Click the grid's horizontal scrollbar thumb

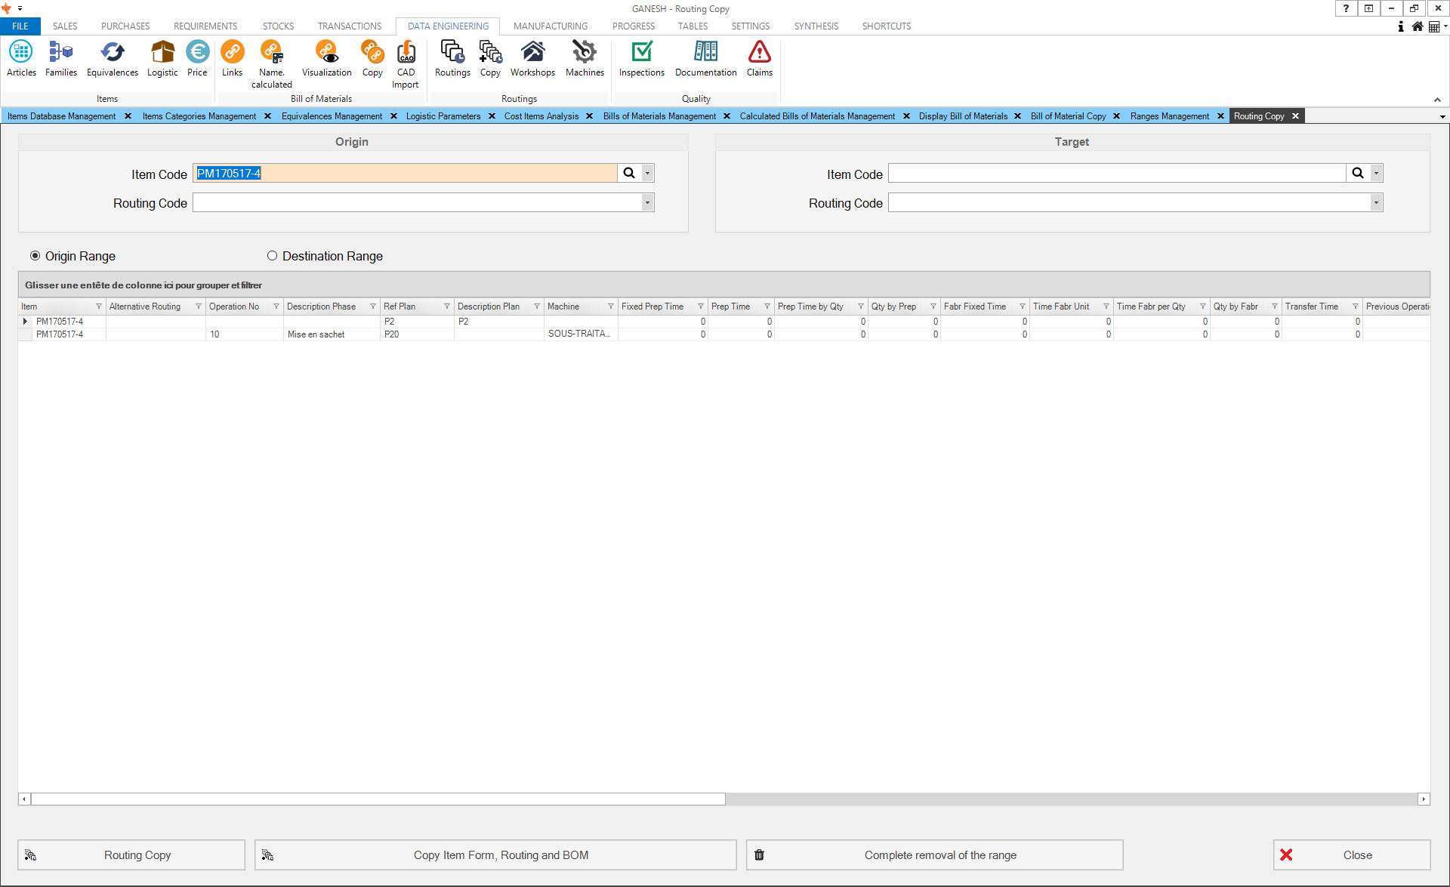pyautogui.click(x=378, y=799)
